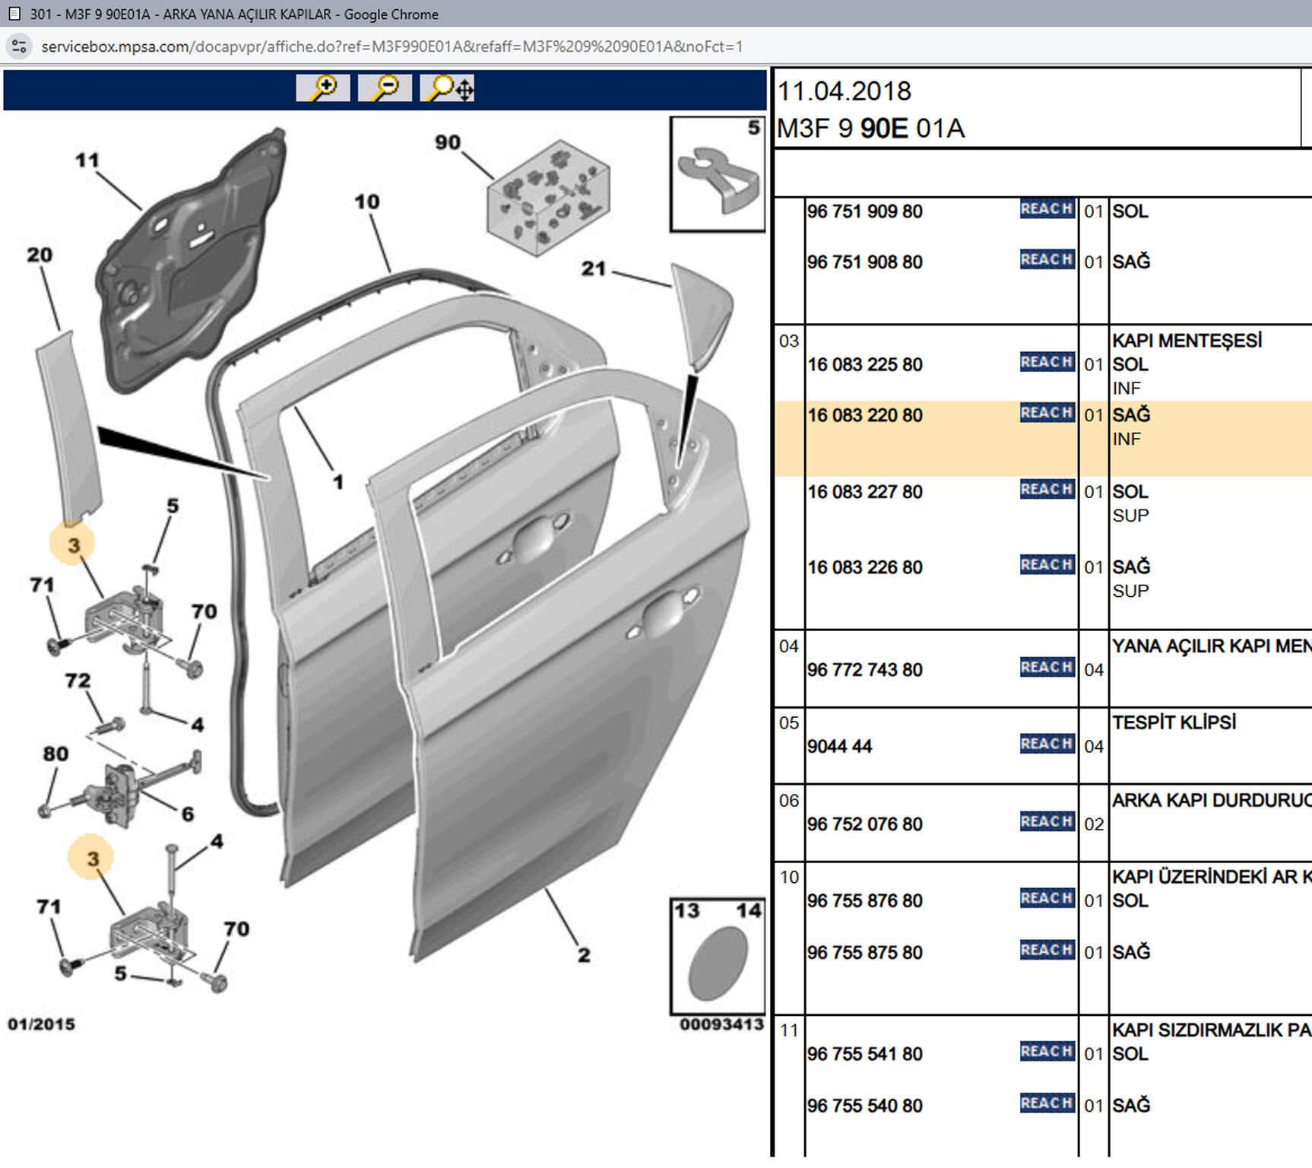The image size is (1312, 1168).
Task: Select part number 16 083 225 80
Action: point(864,365)
